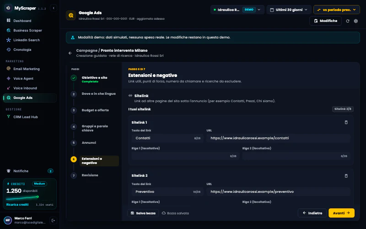Open the vs periodo prec. comparison dropdown
The image size is (366, 229).
[x=337, y=10]
